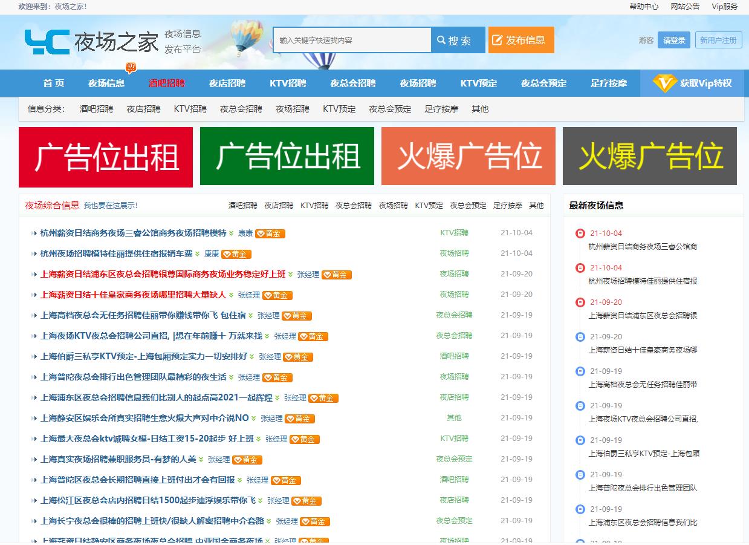The height and width of the screenshot is (545, 749).
Task: Click the 黄金 badge on first listing
Action: coord(270,233)
